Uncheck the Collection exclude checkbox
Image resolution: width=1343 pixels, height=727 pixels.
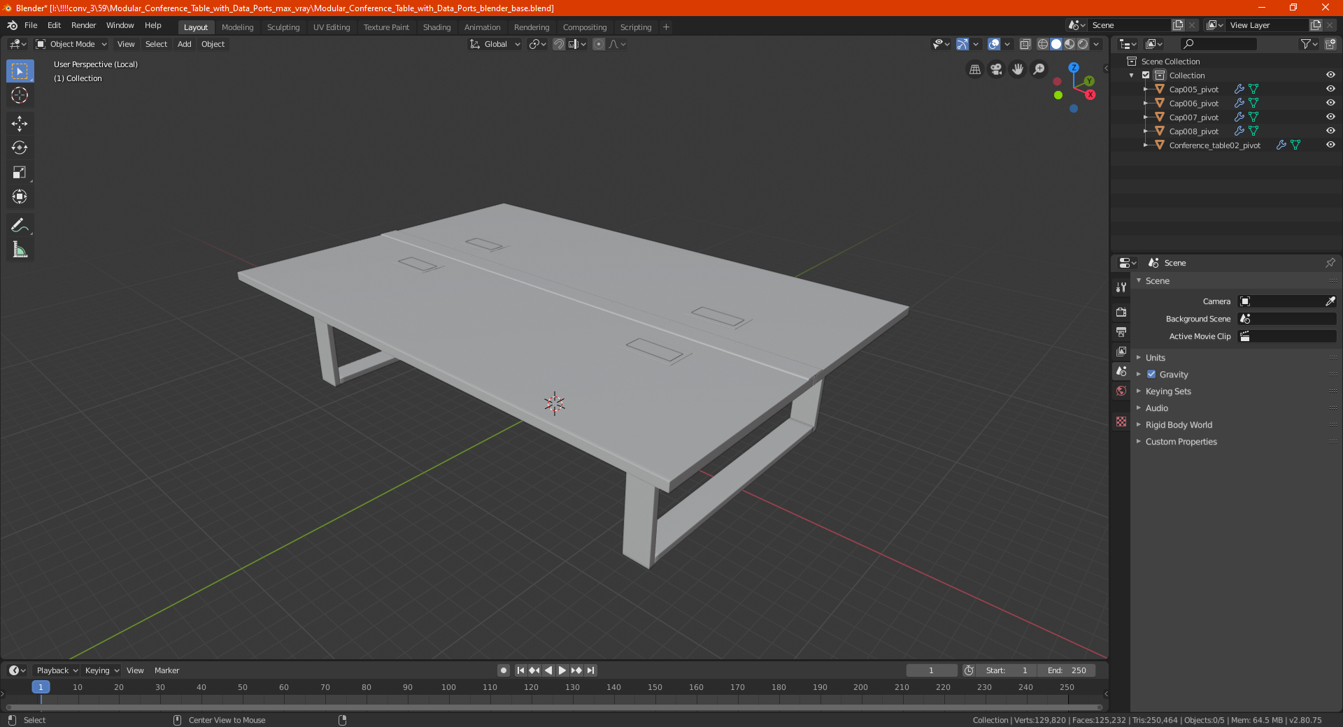point(1146,75)
